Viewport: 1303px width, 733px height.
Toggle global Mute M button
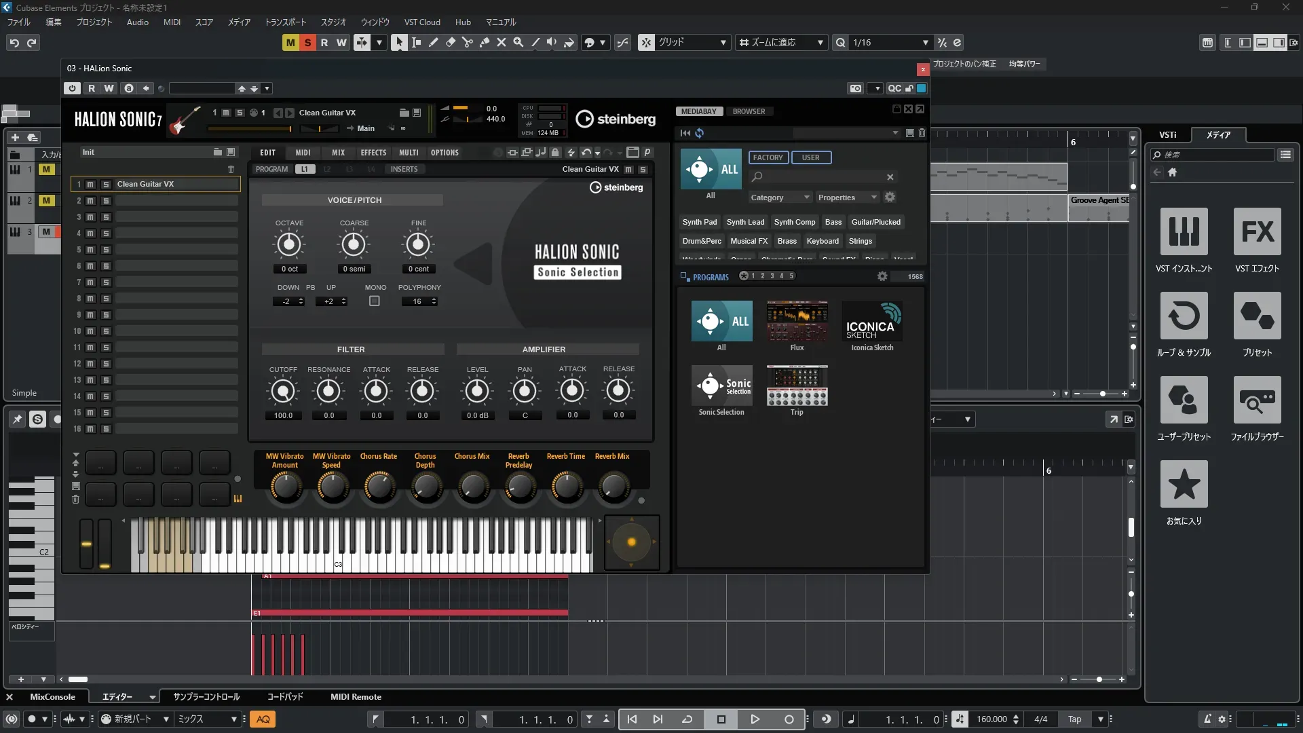pos(290,42)
